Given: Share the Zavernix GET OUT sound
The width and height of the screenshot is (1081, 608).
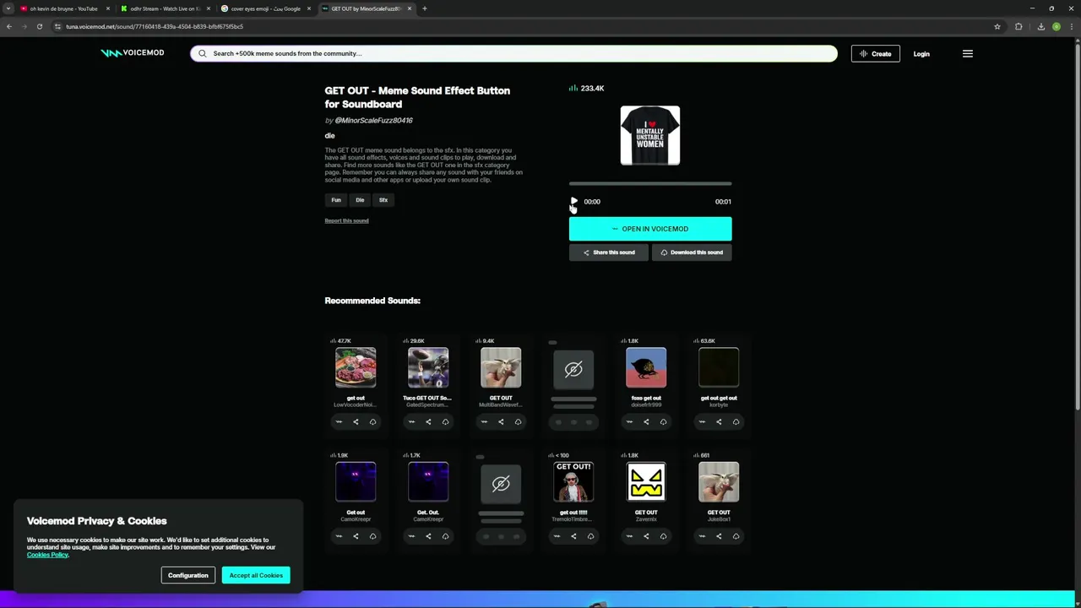Looking at the screenshot, I should [x=646, y=536].
